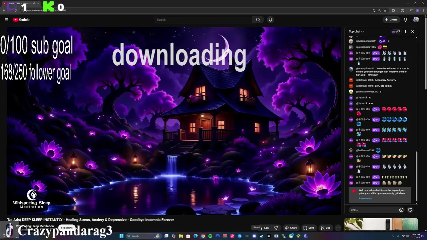The image size is (427, 240).
Task: Click the video player area
Action: 173,121
